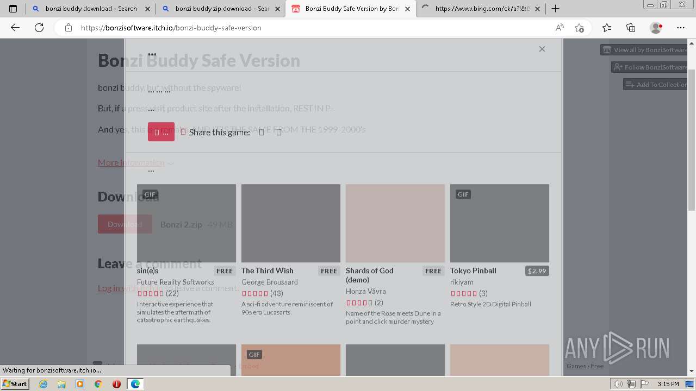Click the Embed link at page bottom
Viewport: 696px width, 391px height.
pos(249,366)
